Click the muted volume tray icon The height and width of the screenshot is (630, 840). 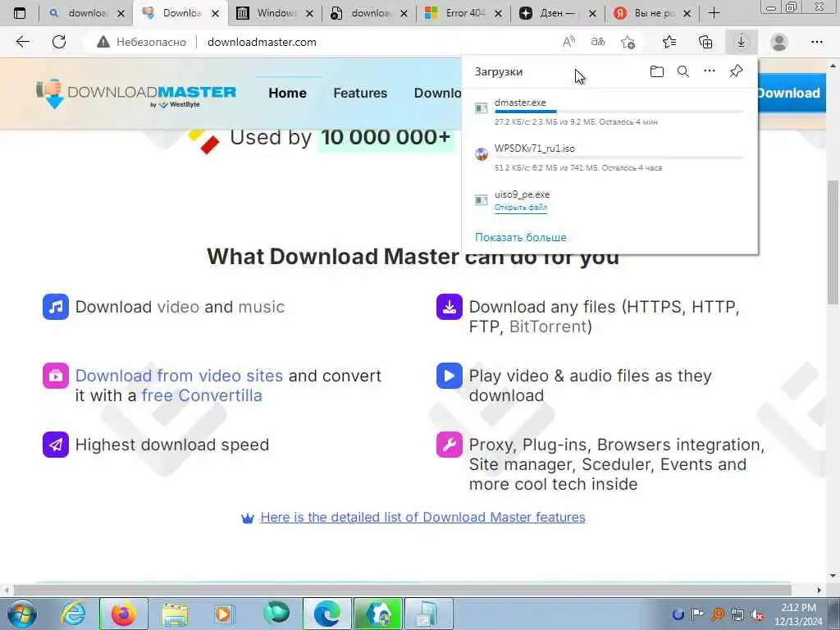tap(757, 615)
